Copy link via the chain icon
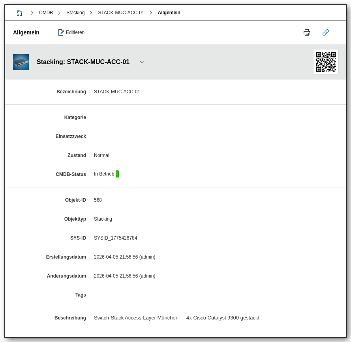Screen dimensions: 351x342 click(x=326, y=32)
